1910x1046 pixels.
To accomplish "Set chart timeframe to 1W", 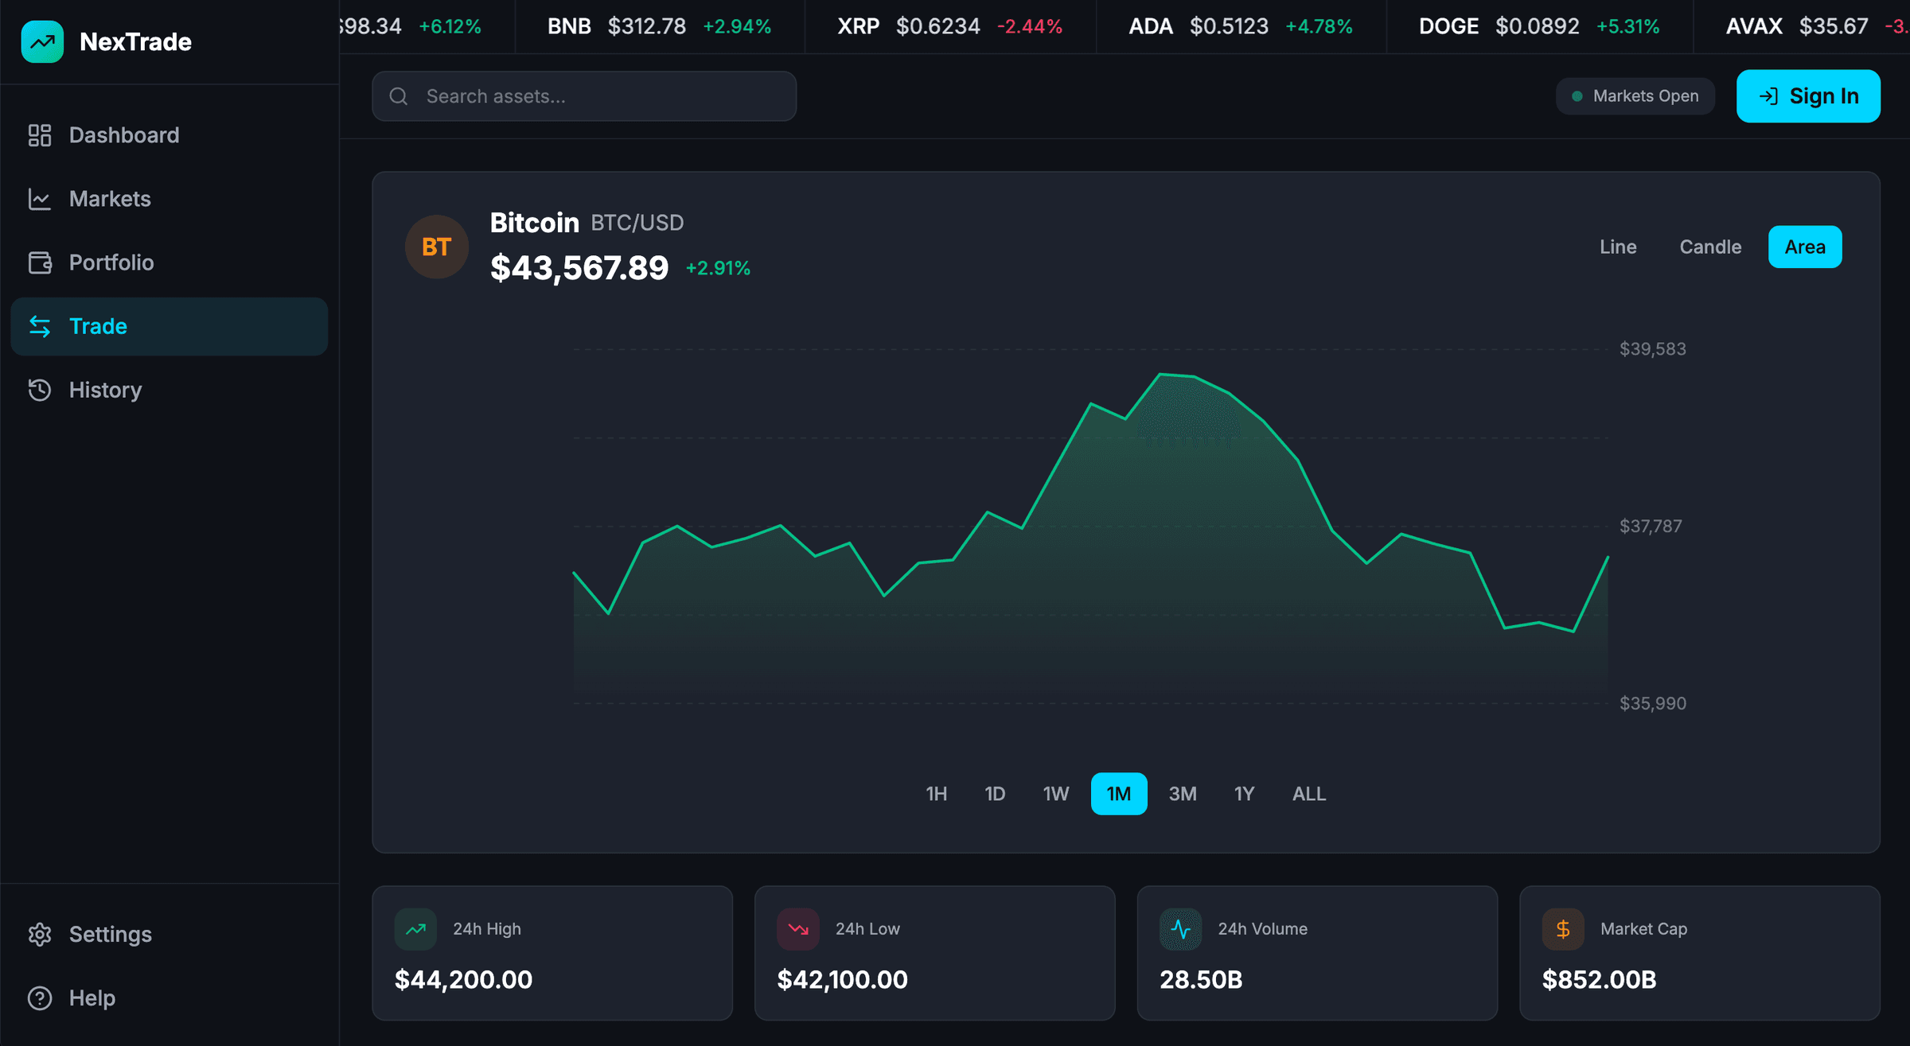I will pos(1055,794).
